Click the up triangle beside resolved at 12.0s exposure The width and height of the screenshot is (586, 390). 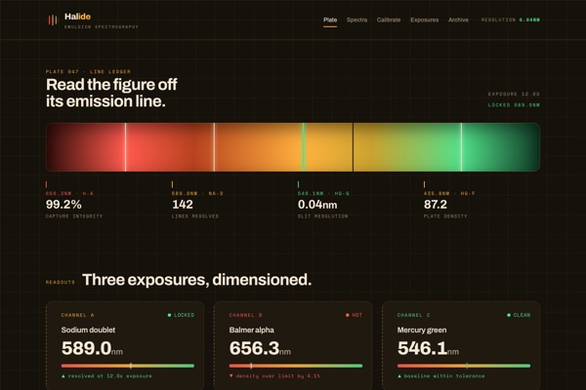[x=63, y=375]
